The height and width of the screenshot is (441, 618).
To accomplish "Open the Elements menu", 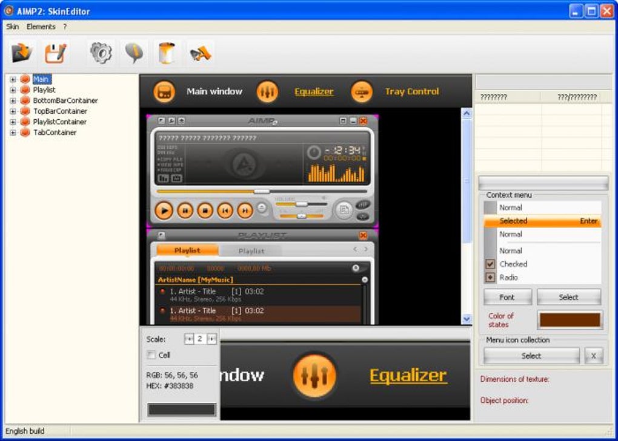I will 41,27.
